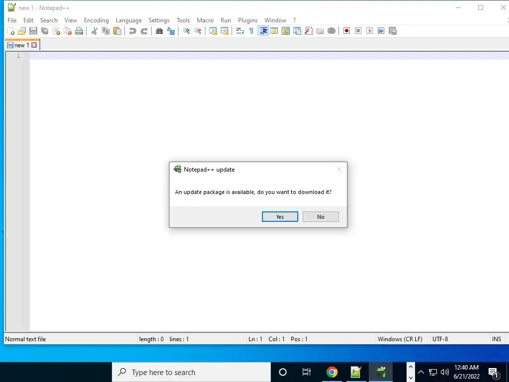509x382 pixels.
Task: Open the Plugins menu
Action: point(248,20)
